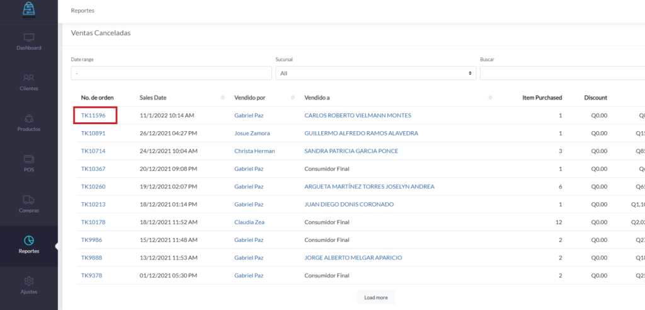This screenshot has width=645, height=310.
Task: Open Ajustes gear icon in sidebar
Action: pos(29,281)
